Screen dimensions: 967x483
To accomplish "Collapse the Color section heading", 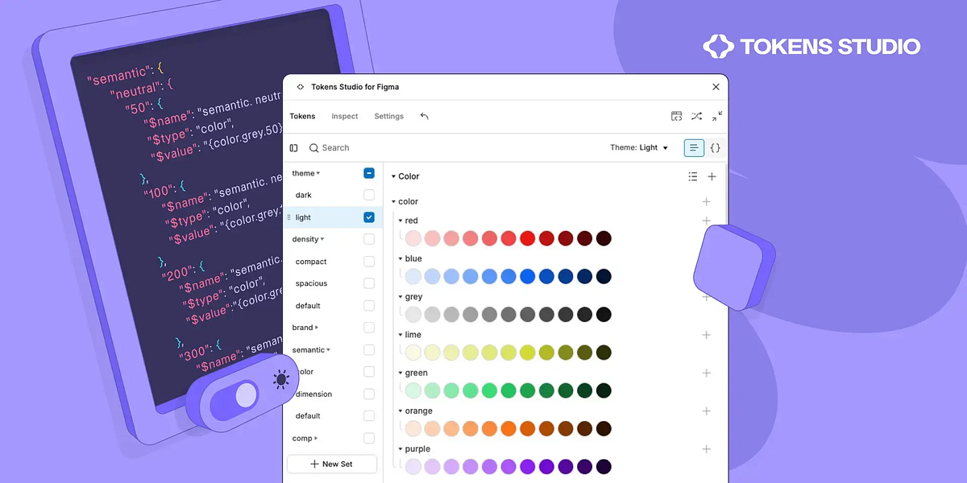I will (394, 176).
